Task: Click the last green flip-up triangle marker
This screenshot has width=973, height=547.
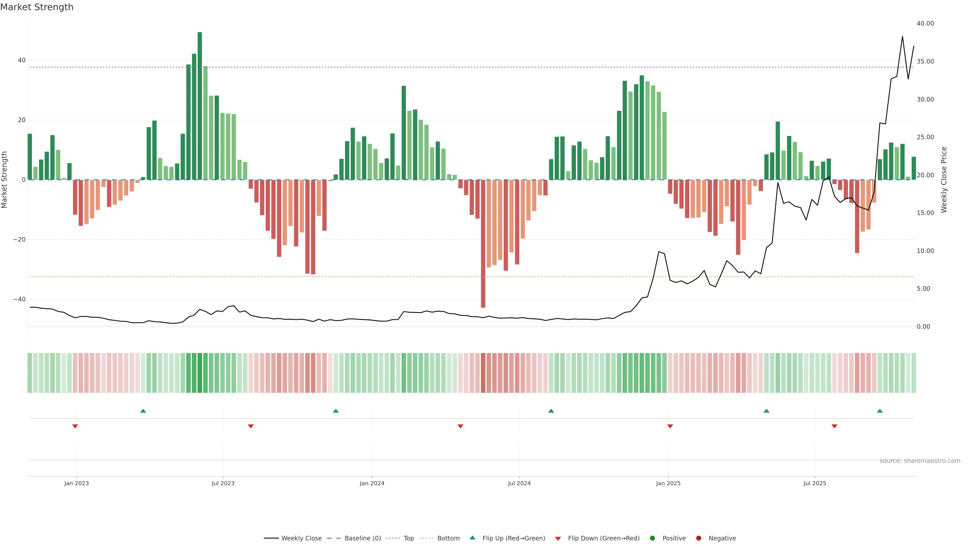Action: (880, 411)
